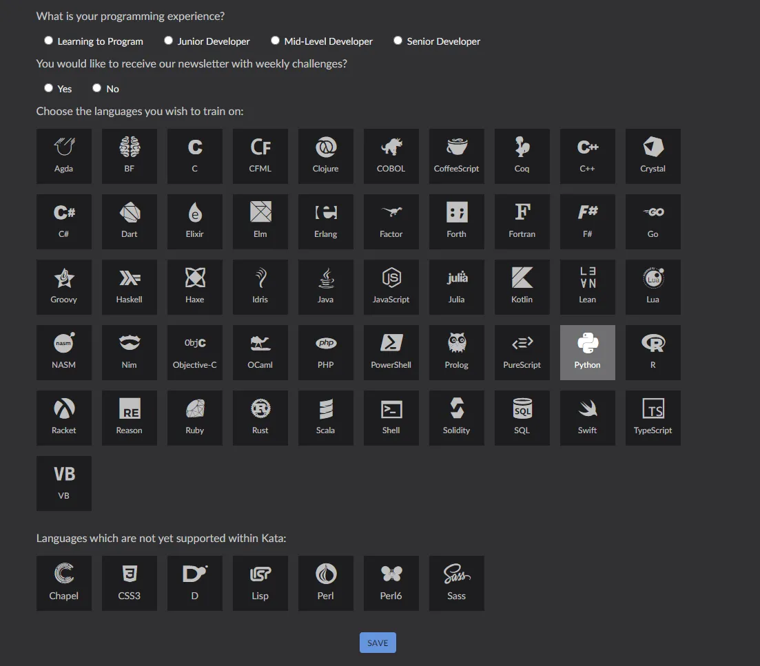Pick Senior Developer radio button
The height and width of the screenshot is (666, 760).
(398, 41)
